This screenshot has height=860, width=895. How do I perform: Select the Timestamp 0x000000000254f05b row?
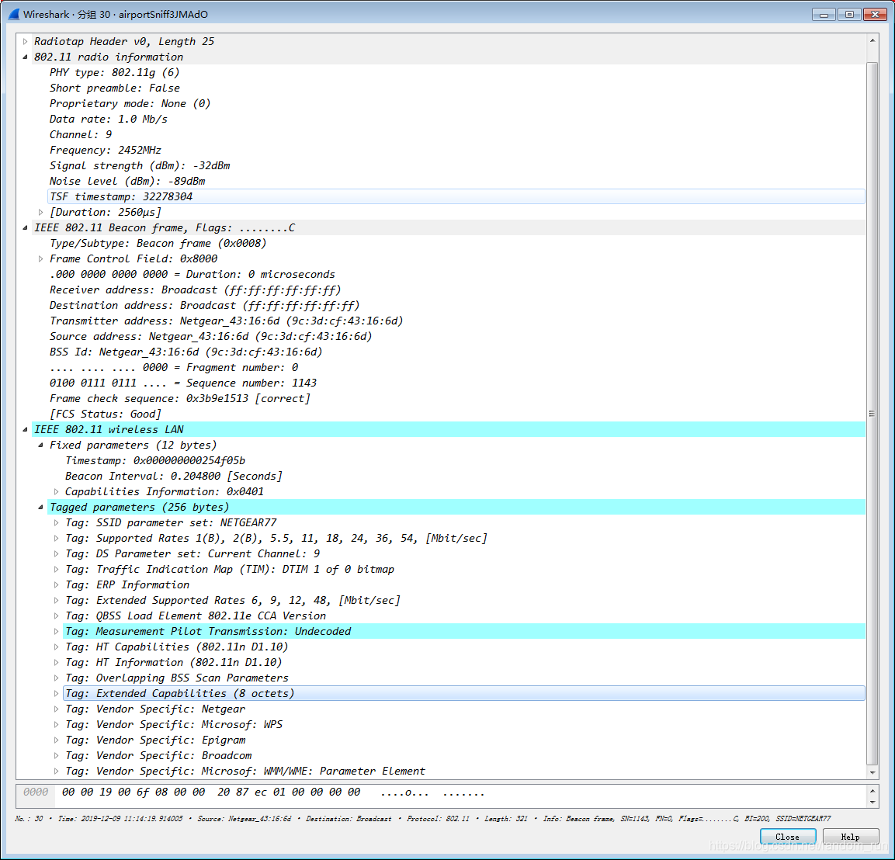tap(464, 460)
